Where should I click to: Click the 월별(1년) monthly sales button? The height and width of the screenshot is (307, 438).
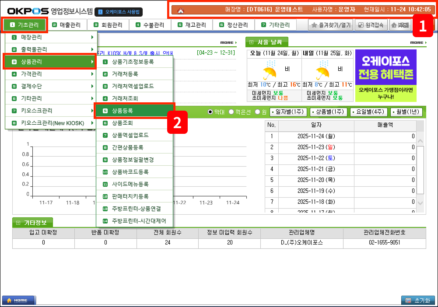point(406,112)
